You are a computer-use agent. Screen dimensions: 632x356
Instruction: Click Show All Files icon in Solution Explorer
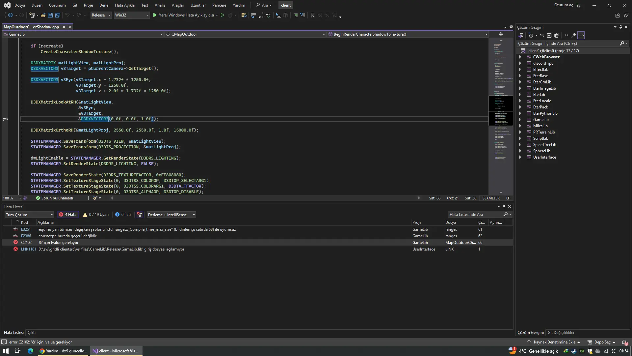pyautogui.click(x=557, y=35)
